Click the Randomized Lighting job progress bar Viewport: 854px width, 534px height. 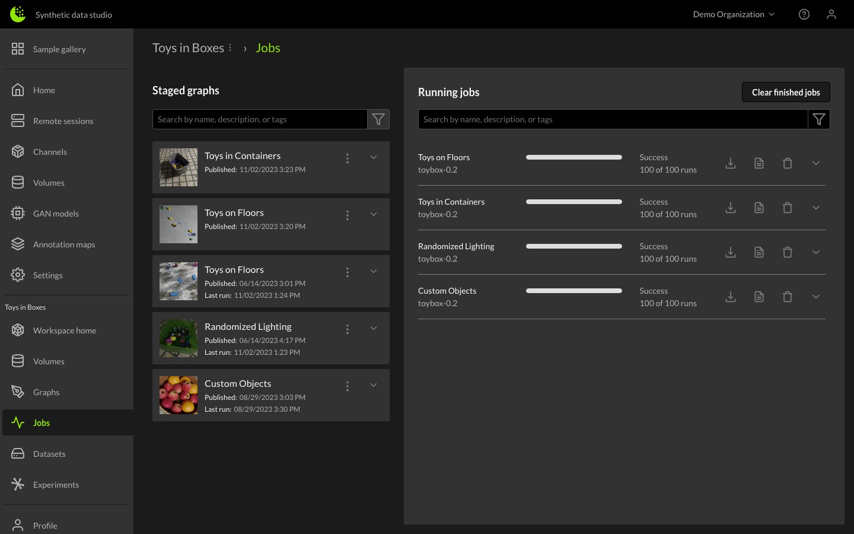click(573, 246)
